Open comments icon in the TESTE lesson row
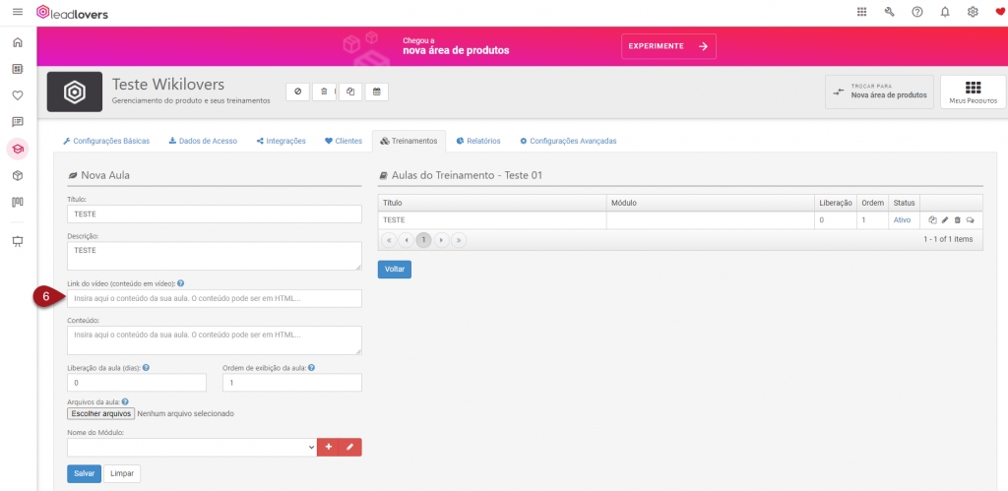1008x491 pixels. point(970,220)
